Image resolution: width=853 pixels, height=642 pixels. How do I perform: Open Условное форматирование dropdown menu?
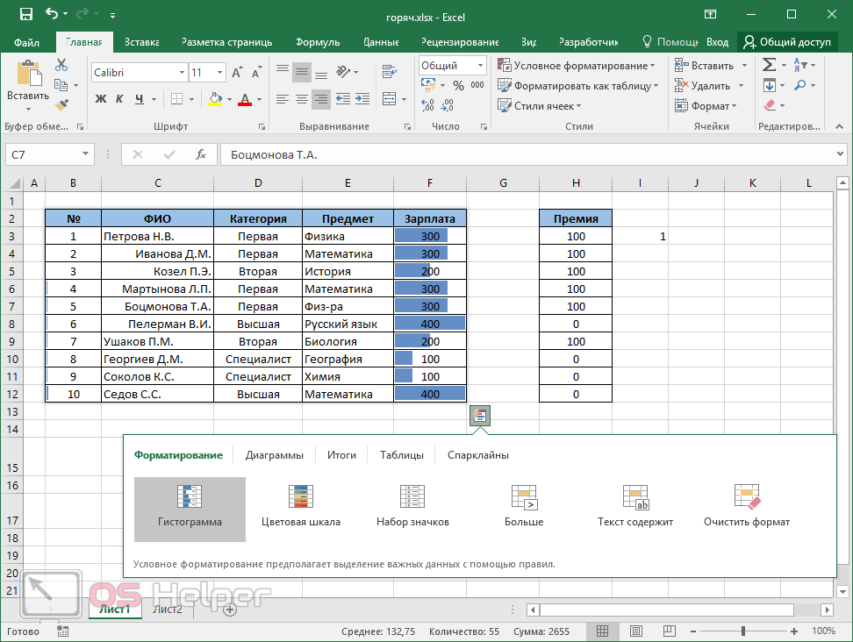click(x=576, y=66)
